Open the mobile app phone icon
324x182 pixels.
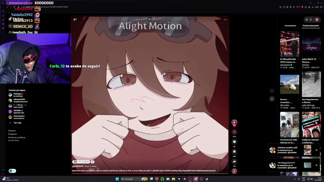click(x=311, y=19)
